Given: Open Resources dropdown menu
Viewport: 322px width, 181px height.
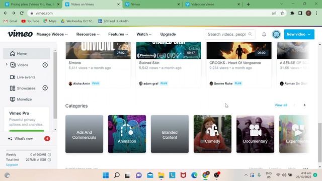Looking at the screenshot, I should pyautogui.click(x=88, y=34).
